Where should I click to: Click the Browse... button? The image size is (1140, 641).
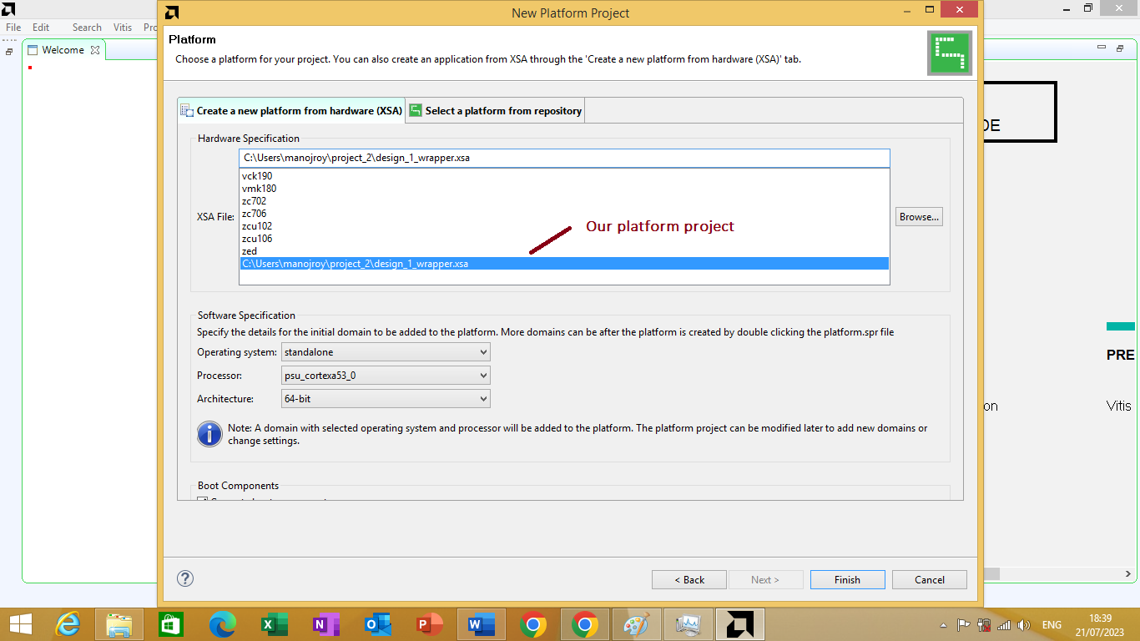919,217
